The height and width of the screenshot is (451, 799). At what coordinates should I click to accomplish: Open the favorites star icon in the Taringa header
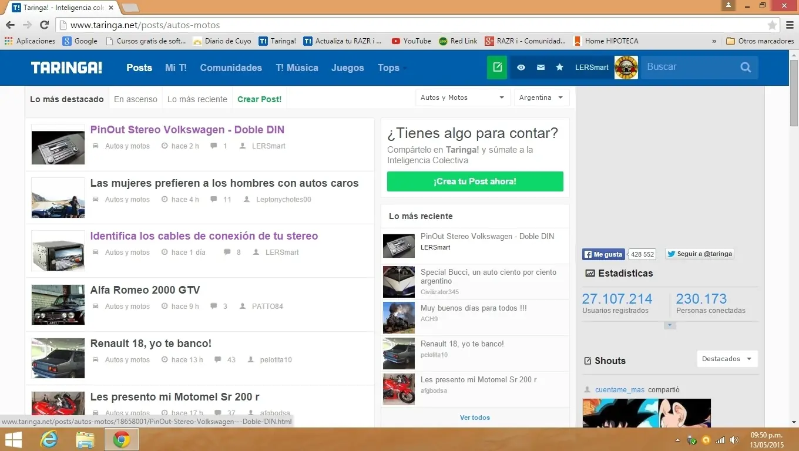(x=560, y=68)
